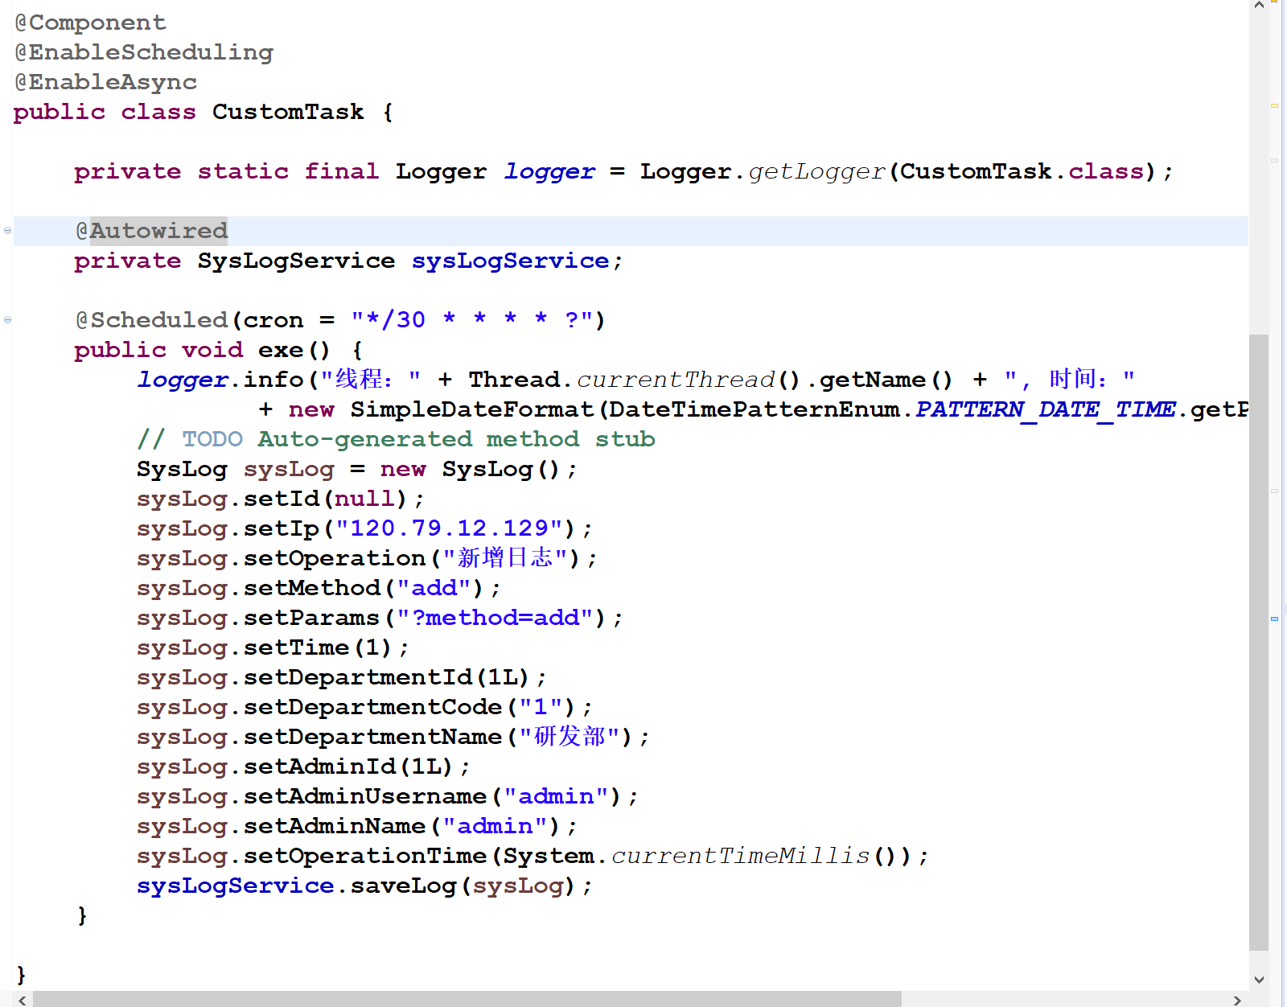The image size is (1287, 1007).
Task: Click the sysLogService field name
Action: tap(510, 261)
